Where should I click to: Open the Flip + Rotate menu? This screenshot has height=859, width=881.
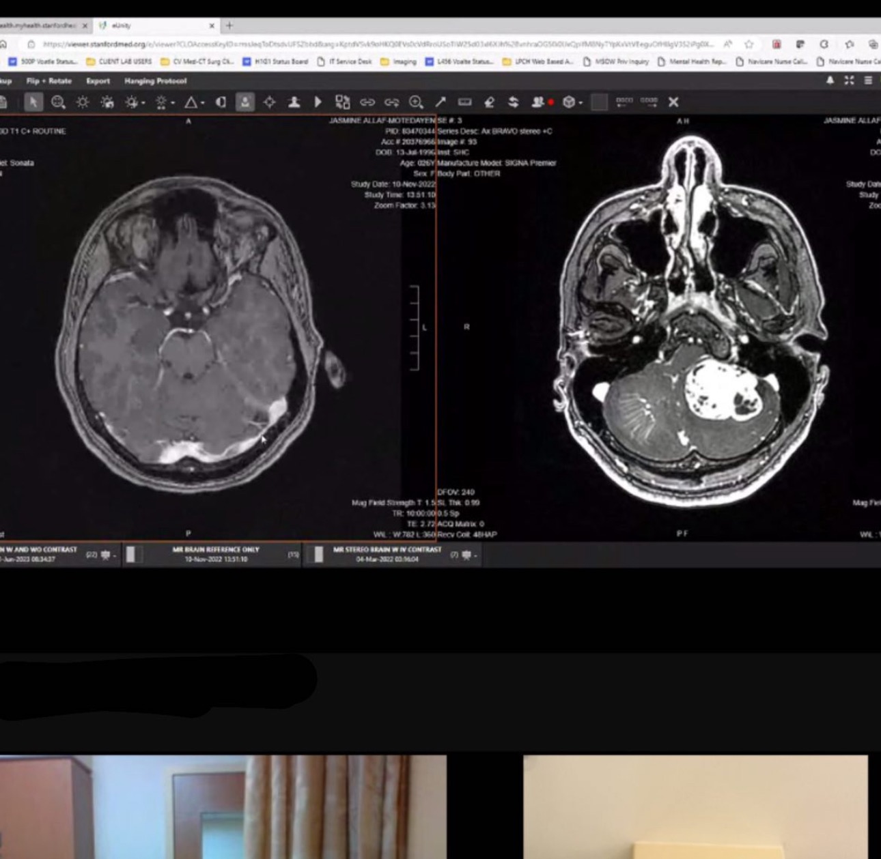(48, 81)
